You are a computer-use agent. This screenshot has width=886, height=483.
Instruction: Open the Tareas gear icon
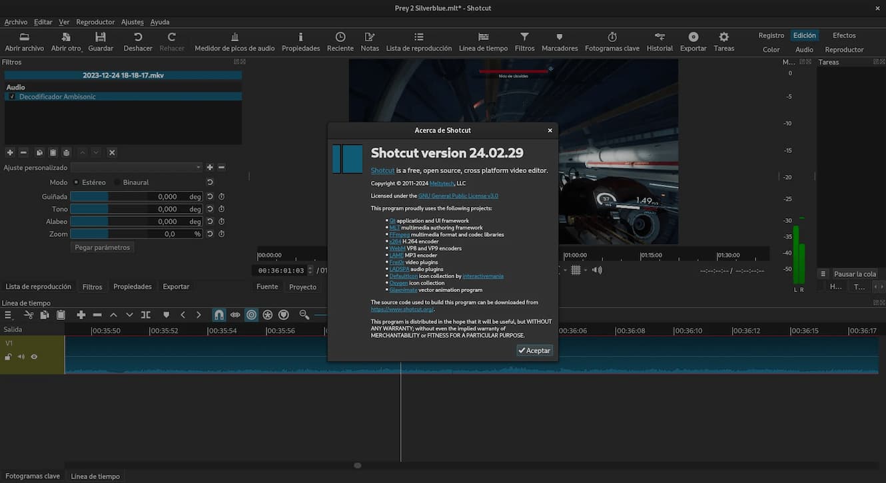724,37
